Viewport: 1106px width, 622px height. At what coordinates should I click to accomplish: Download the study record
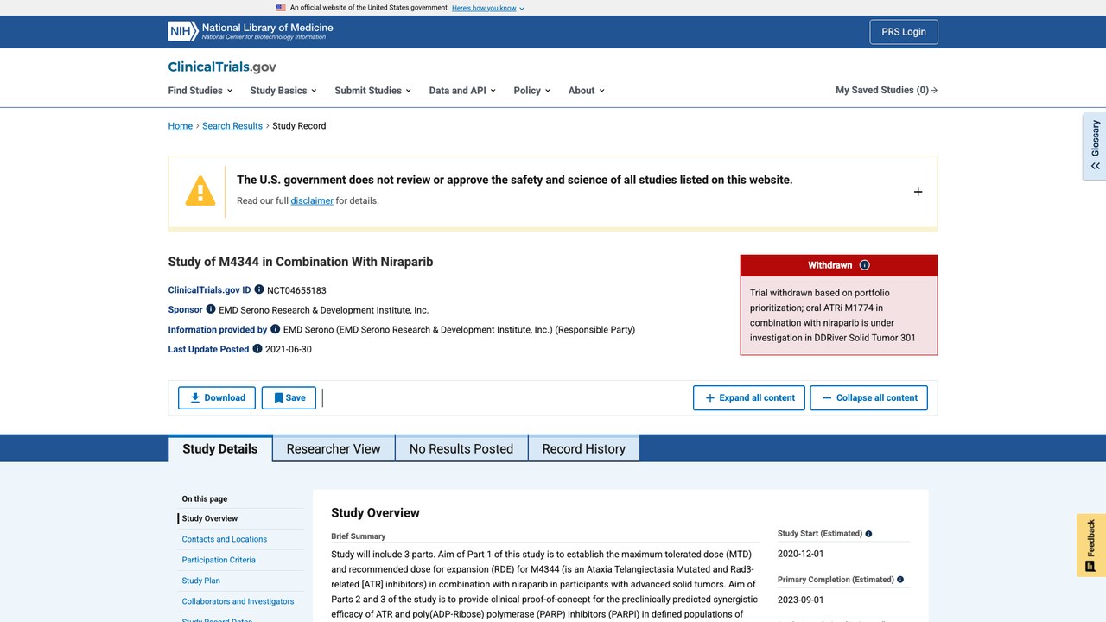[217, 397]
